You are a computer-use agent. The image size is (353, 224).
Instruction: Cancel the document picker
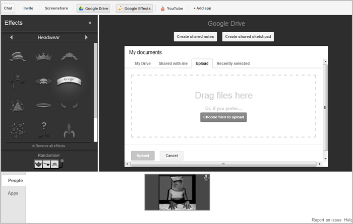[x=171, y=156]
